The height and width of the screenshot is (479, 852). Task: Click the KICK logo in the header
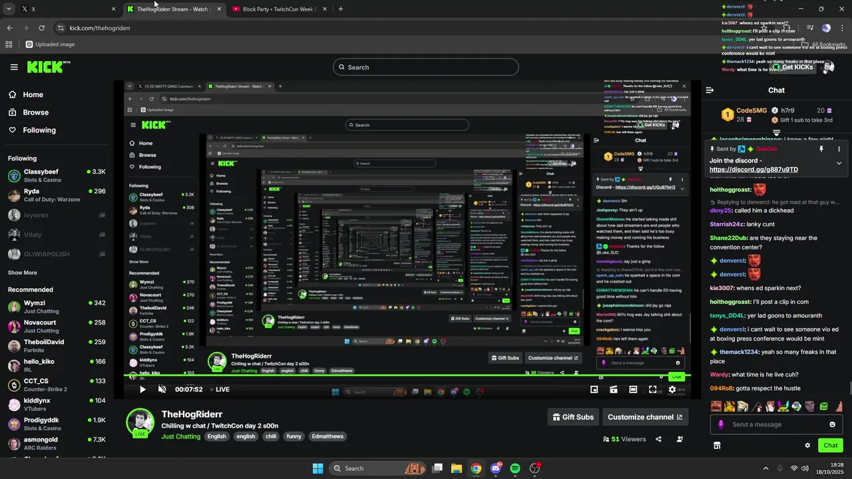(48, 67)
